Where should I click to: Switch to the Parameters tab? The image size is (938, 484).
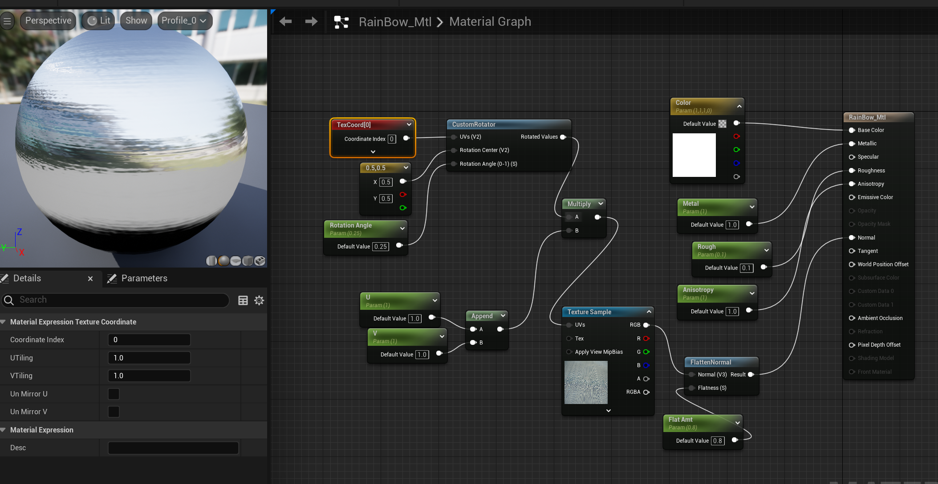point(138,278)
